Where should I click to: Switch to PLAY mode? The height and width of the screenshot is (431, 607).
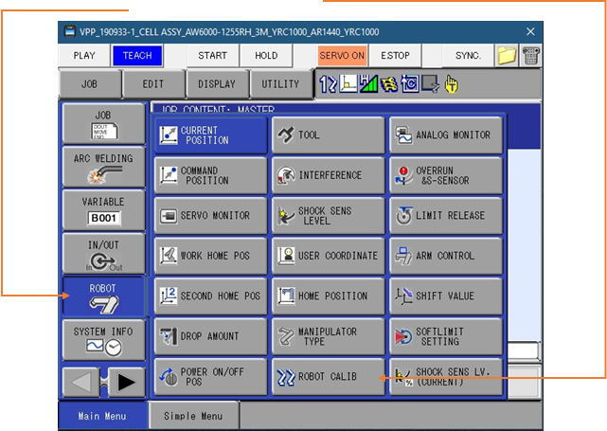tap(84, 56)
